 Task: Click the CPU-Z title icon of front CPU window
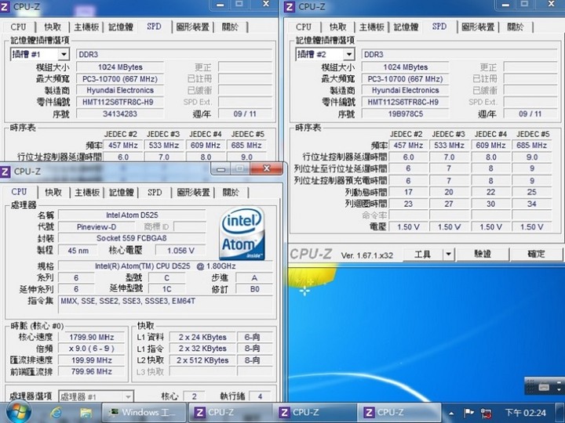pos(5,172)
